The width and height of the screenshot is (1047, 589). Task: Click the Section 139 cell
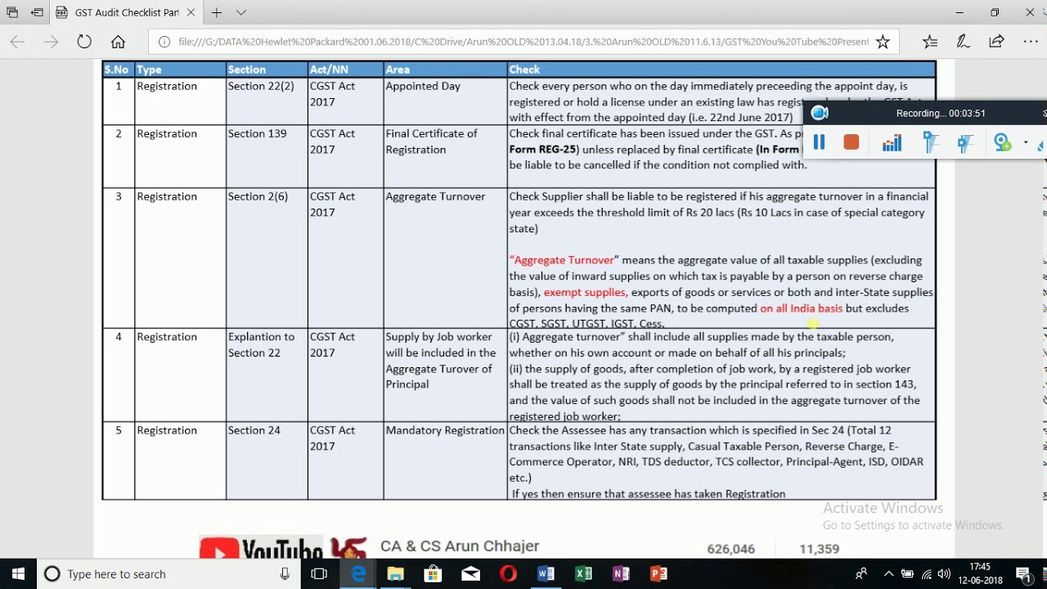click(x=267, y=156)
